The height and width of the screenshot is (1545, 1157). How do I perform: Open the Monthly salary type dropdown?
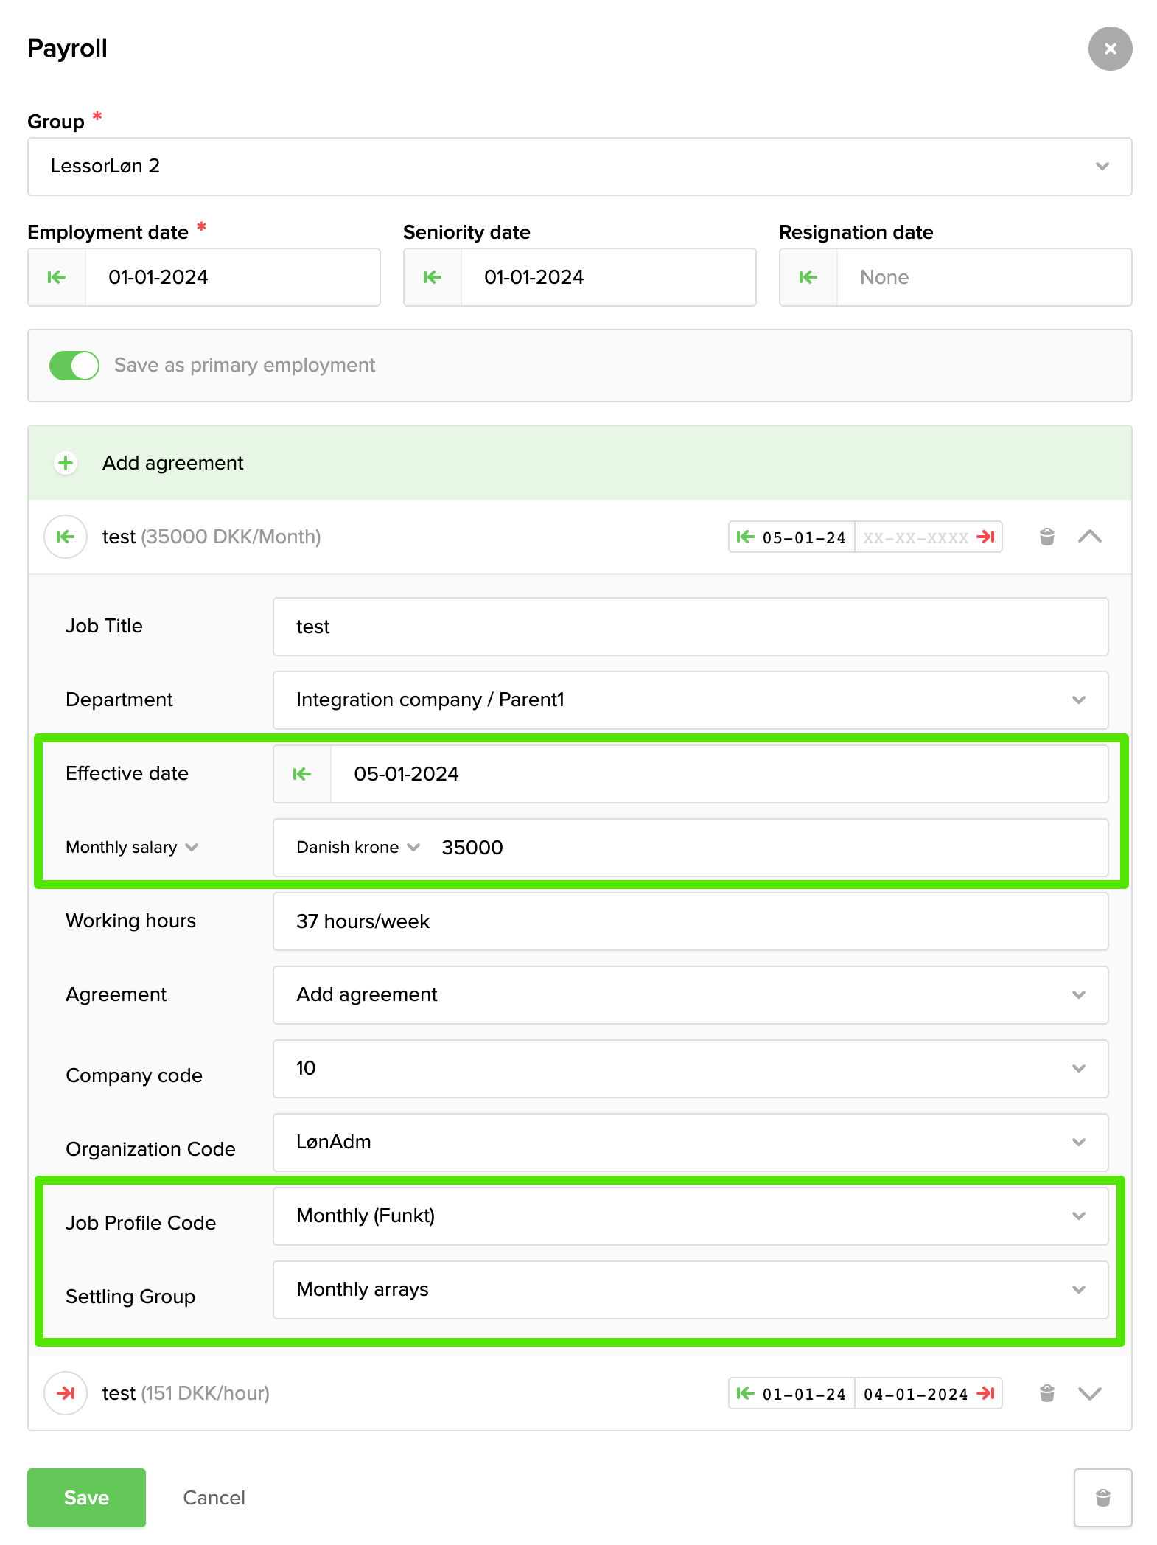(x=132, y=848)
